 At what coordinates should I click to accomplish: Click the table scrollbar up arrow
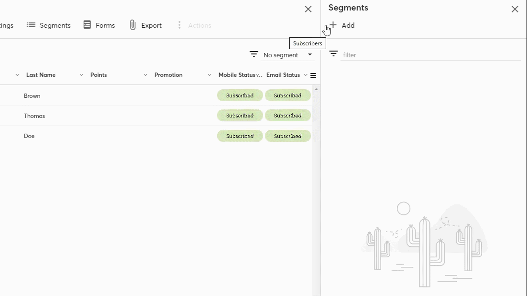point(316,89)
